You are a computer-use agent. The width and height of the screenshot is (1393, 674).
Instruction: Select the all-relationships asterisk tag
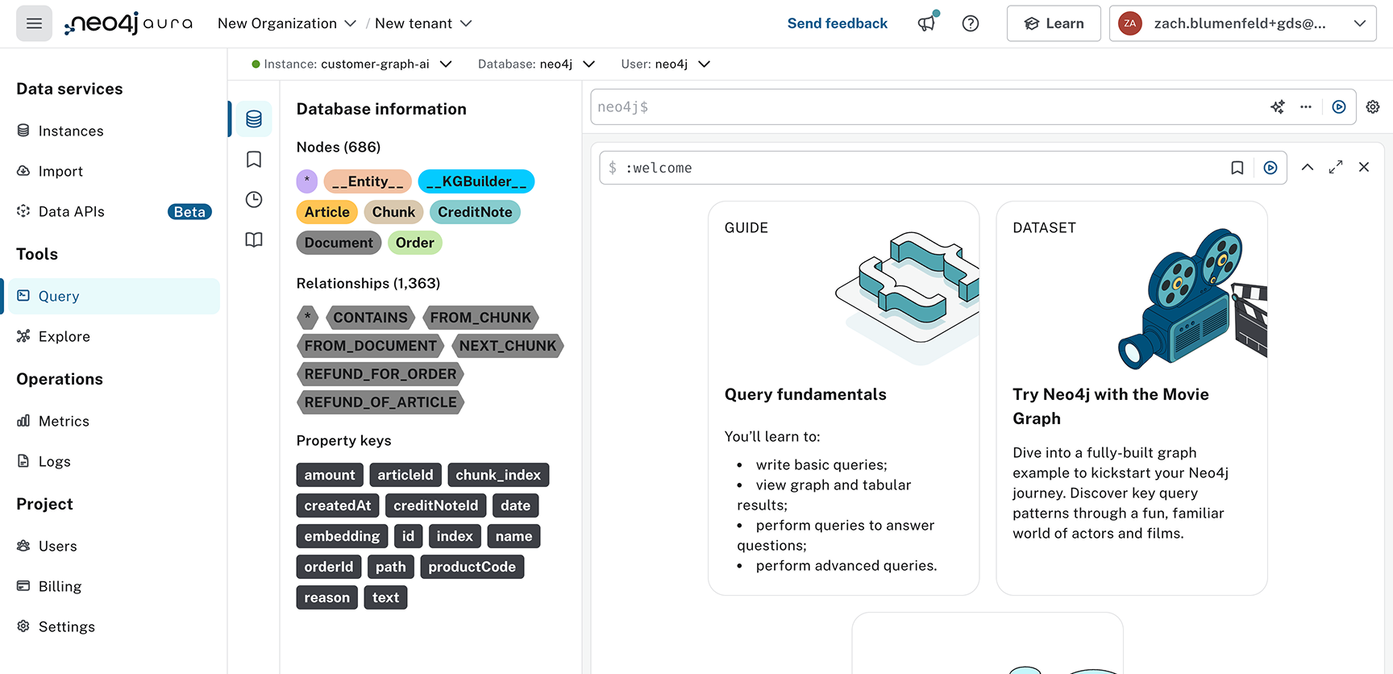coord(307,318)
